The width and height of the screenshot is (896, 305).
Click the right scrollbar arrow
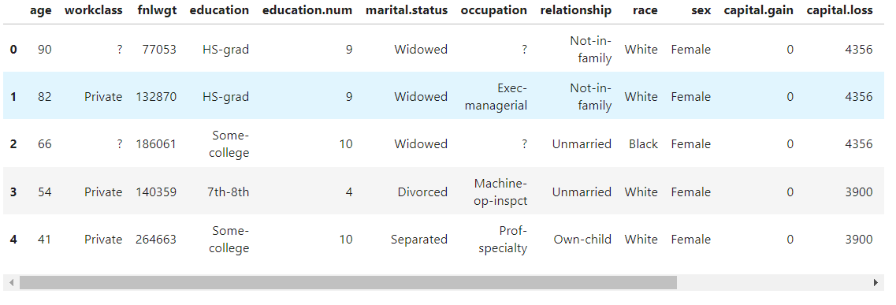tap(876, 282)
